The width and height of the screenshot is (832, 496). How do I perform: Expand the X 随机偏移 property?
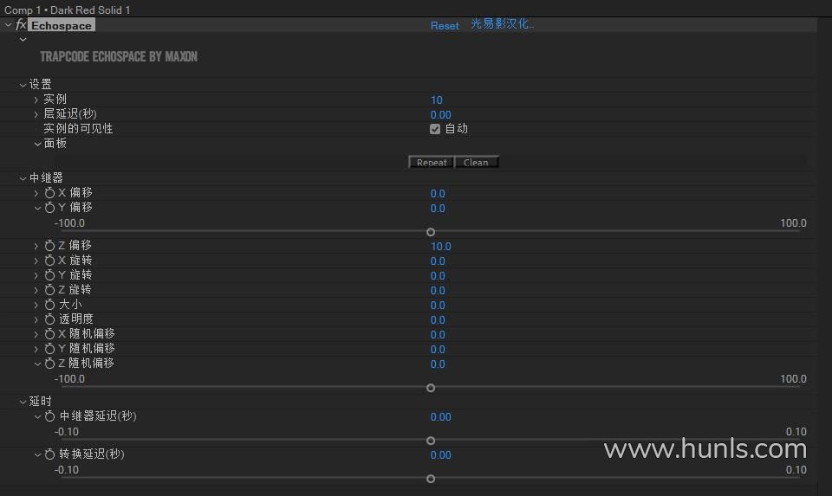tap(36, 334)
